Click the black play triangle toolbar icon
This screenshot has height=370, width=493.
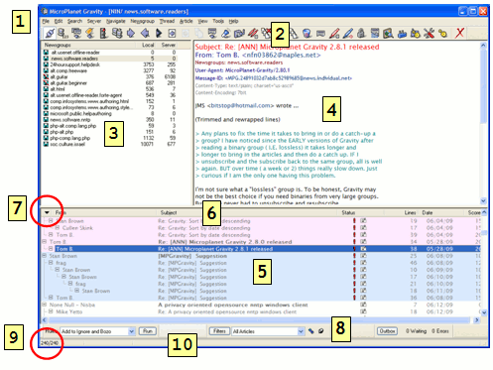[x=159, y=33]
